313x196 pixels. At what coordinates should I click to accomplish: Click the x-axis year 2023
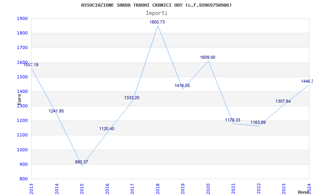(x=284, y=189)
